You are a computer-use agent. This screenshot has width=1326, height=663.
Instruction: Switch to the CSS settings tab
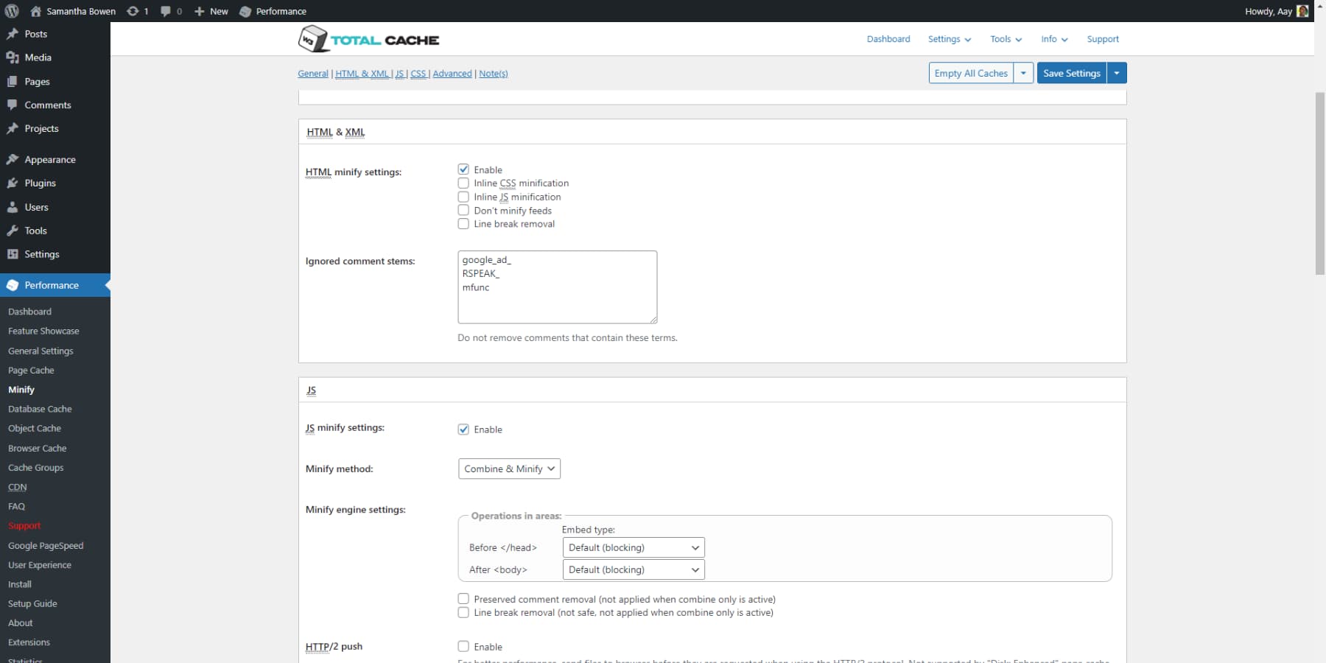point(418,73)
